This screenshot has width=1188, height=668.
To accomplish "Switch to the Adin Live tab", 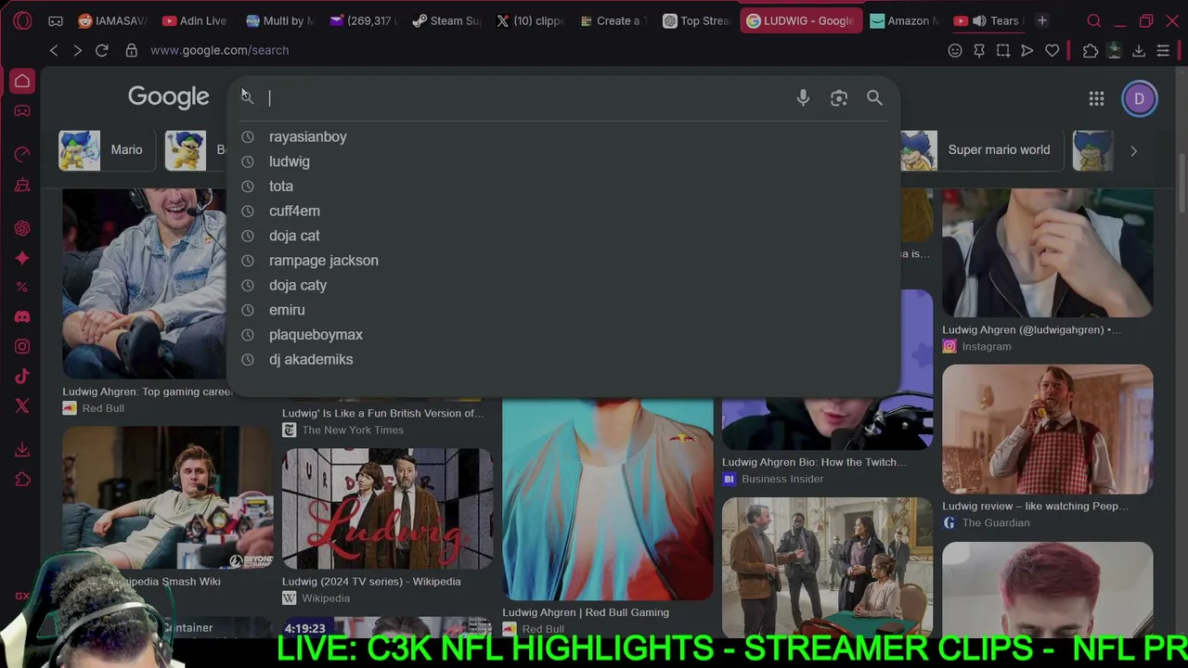I will [x=195, y=20].
